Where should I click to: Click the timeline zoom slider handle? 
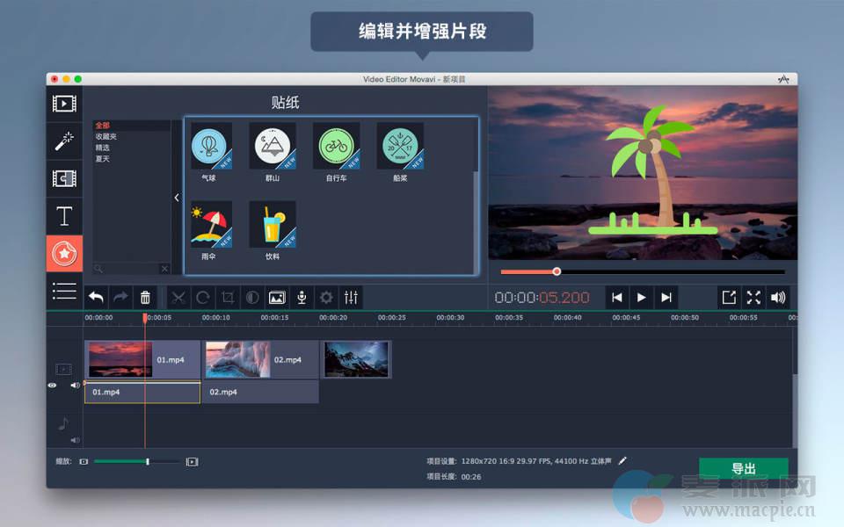coord(148,461)
